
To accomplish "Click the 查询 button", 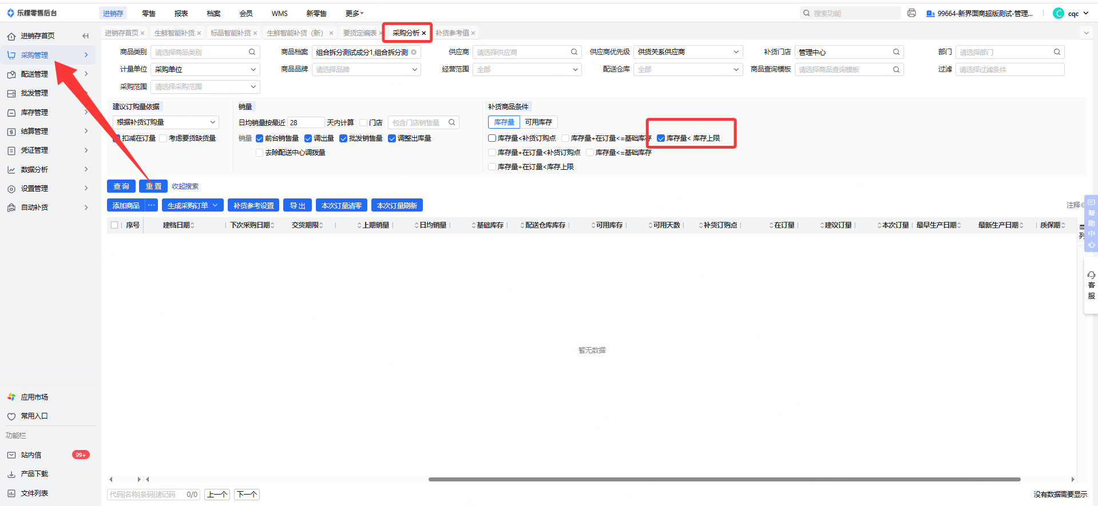I will (x=121, y=186).
